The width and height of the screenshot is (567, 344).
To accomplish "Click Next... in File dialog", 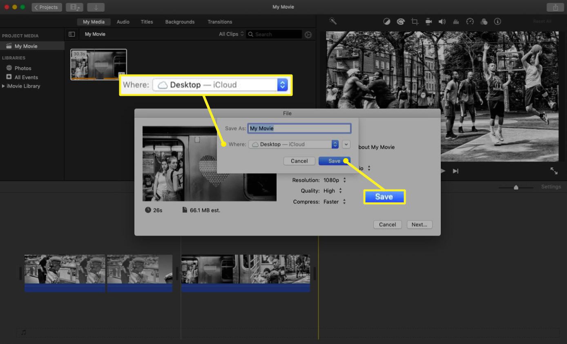I will (420, 225).
